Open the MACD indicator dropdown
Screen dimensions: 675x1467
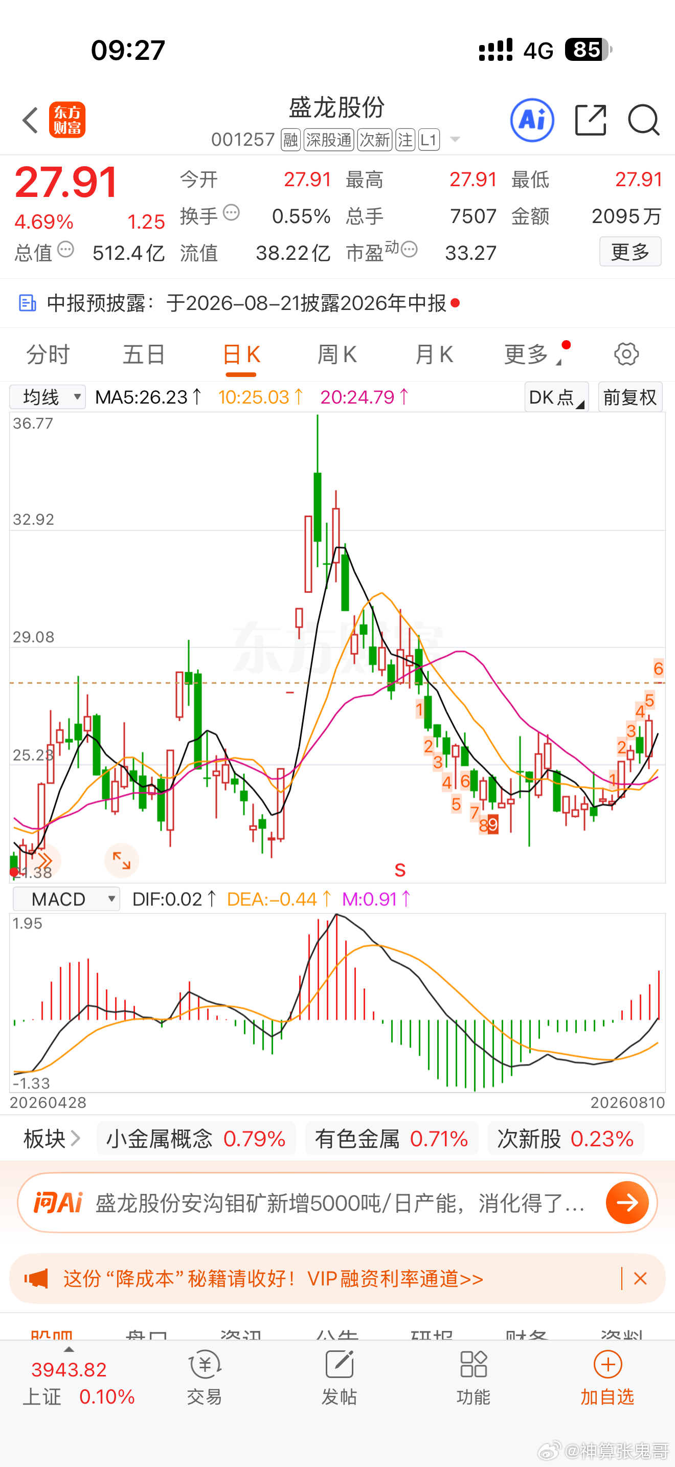click(66, 899)
